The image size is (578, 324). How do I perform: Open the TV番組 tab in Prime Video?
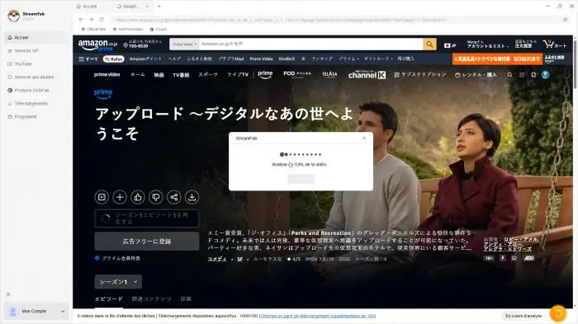(x=181, y=75)
